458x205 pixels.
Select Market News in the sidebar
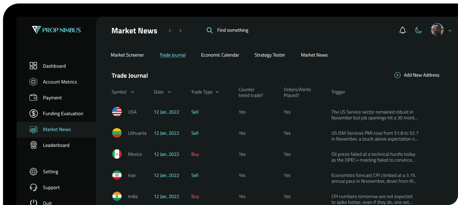[x=57, y=129]
